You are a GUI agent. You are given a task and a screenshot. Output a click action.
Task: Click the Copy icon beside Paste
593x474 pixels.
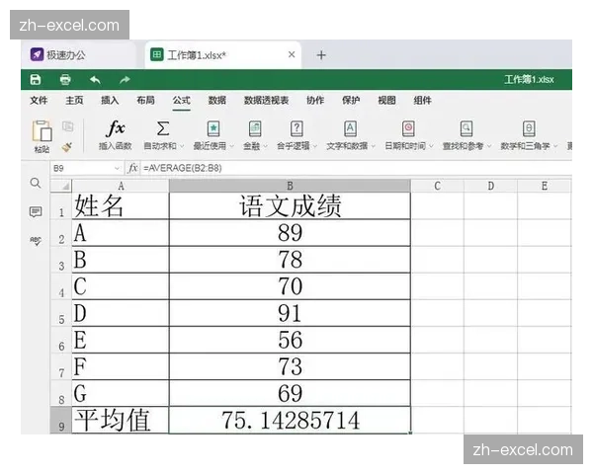pos(67,126)
